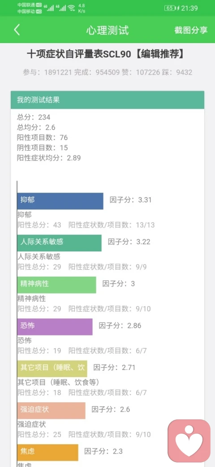The height and width of the screenshot is (467, 215).
Task: Tap the yellow 其它项目 bar
Action: click(52, 369)
